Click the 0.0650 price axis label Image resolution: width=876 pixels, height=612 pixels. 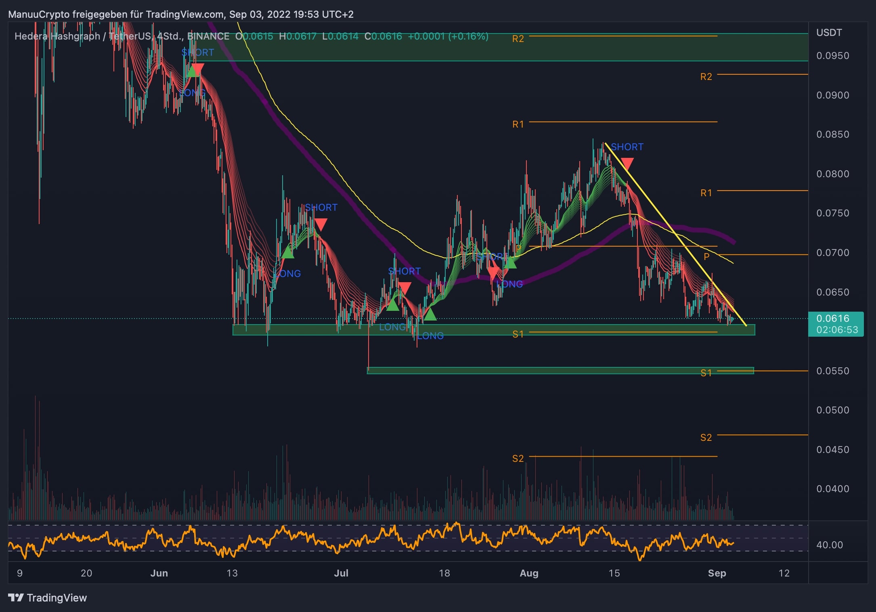pos(833,292)
